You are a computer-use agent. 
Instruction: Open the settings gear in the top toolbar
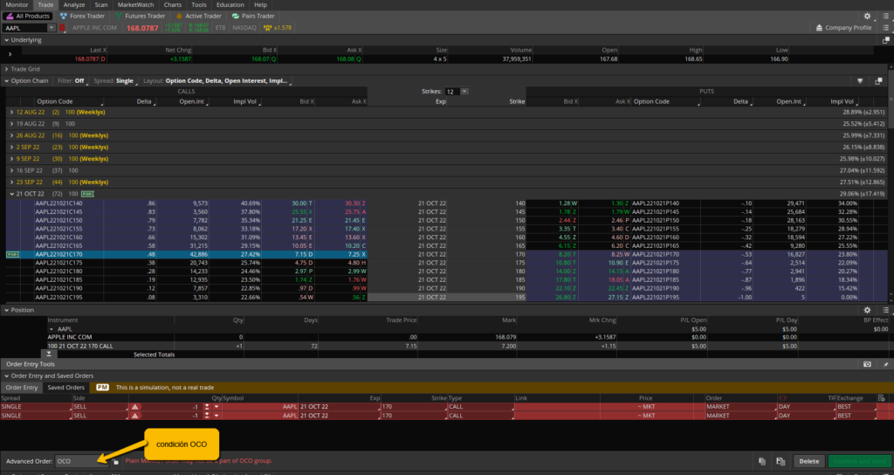(867, 16)
